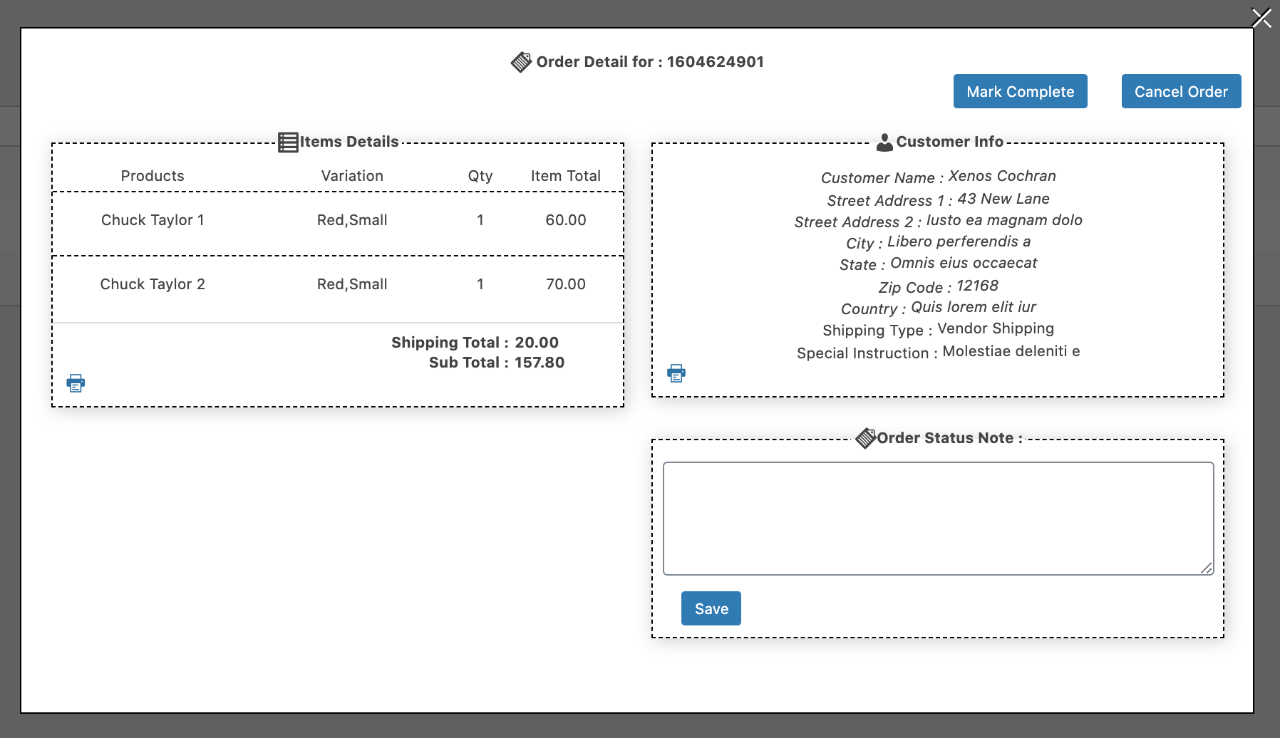Click the Cancel Order button
This screenshot has width=1280, height=738.
coord(1182,91)
